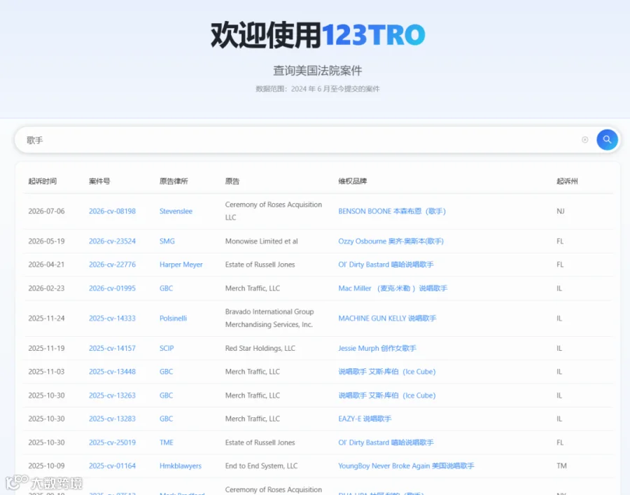Open case 2026-cv-08198
Viewport: 630px width, 495px height.
point(112,211)
